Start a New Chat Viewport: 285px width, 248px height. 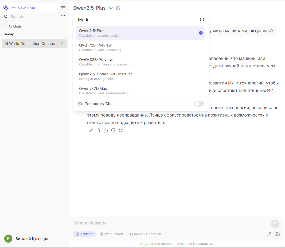click(24, 8)
